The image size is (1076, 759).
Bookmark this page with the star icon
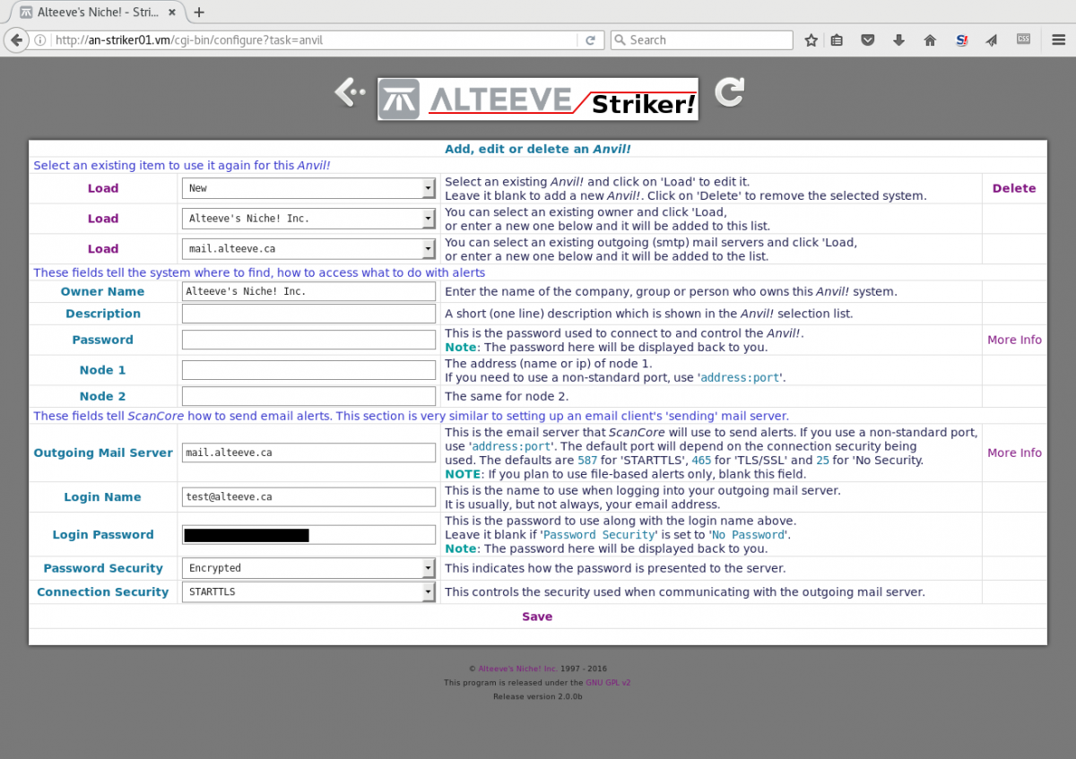tap(811, 40)
